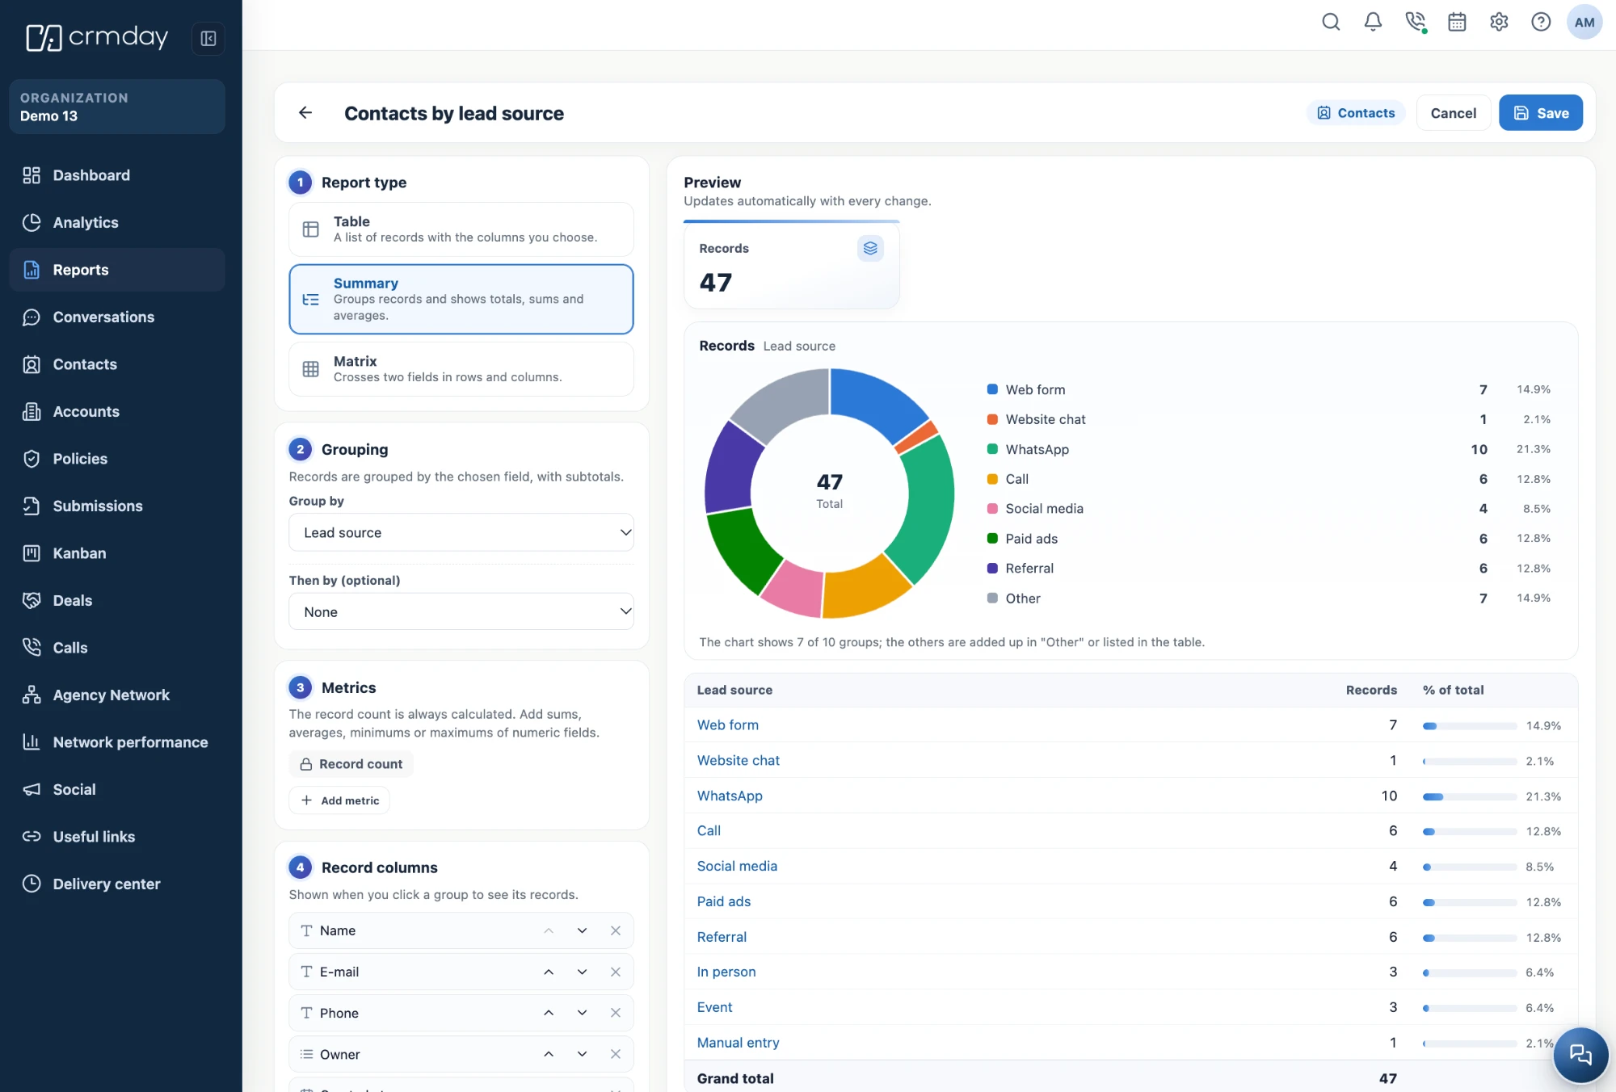The height and width of the screenshot is (1092, 1616).
Task: Open the Manual entry row link
Action: click(739, 1043)
